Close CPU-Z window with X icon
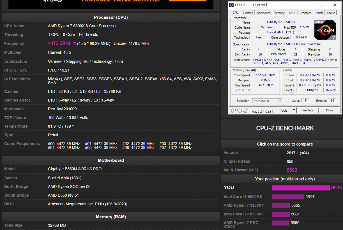The width and height of the screenshot is (343, 230). pyautogui.click(x=335, y=5)
